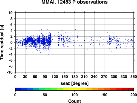
Task: Click the y-axis tick label 0
Action: (x=12, y=42)
